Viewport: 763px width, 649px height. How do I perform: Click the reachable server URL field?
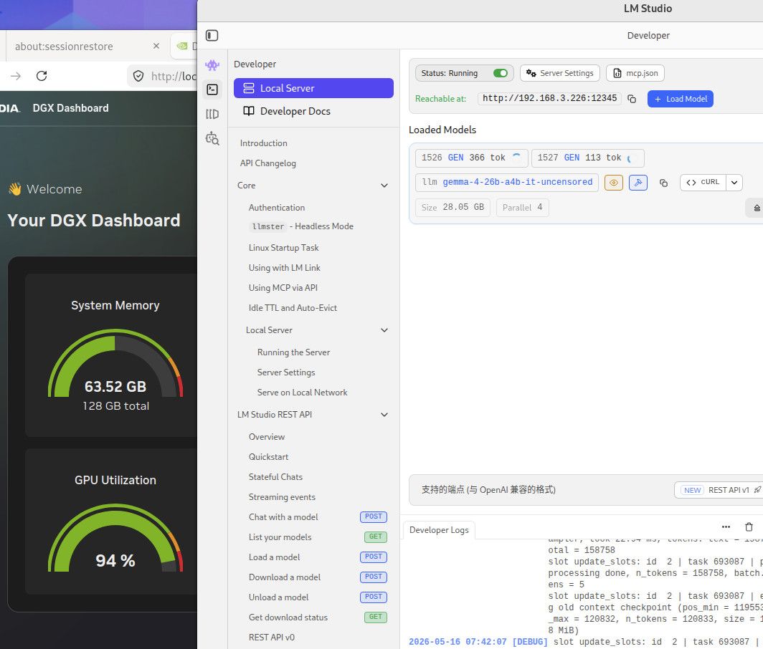[x=549, y=99]
